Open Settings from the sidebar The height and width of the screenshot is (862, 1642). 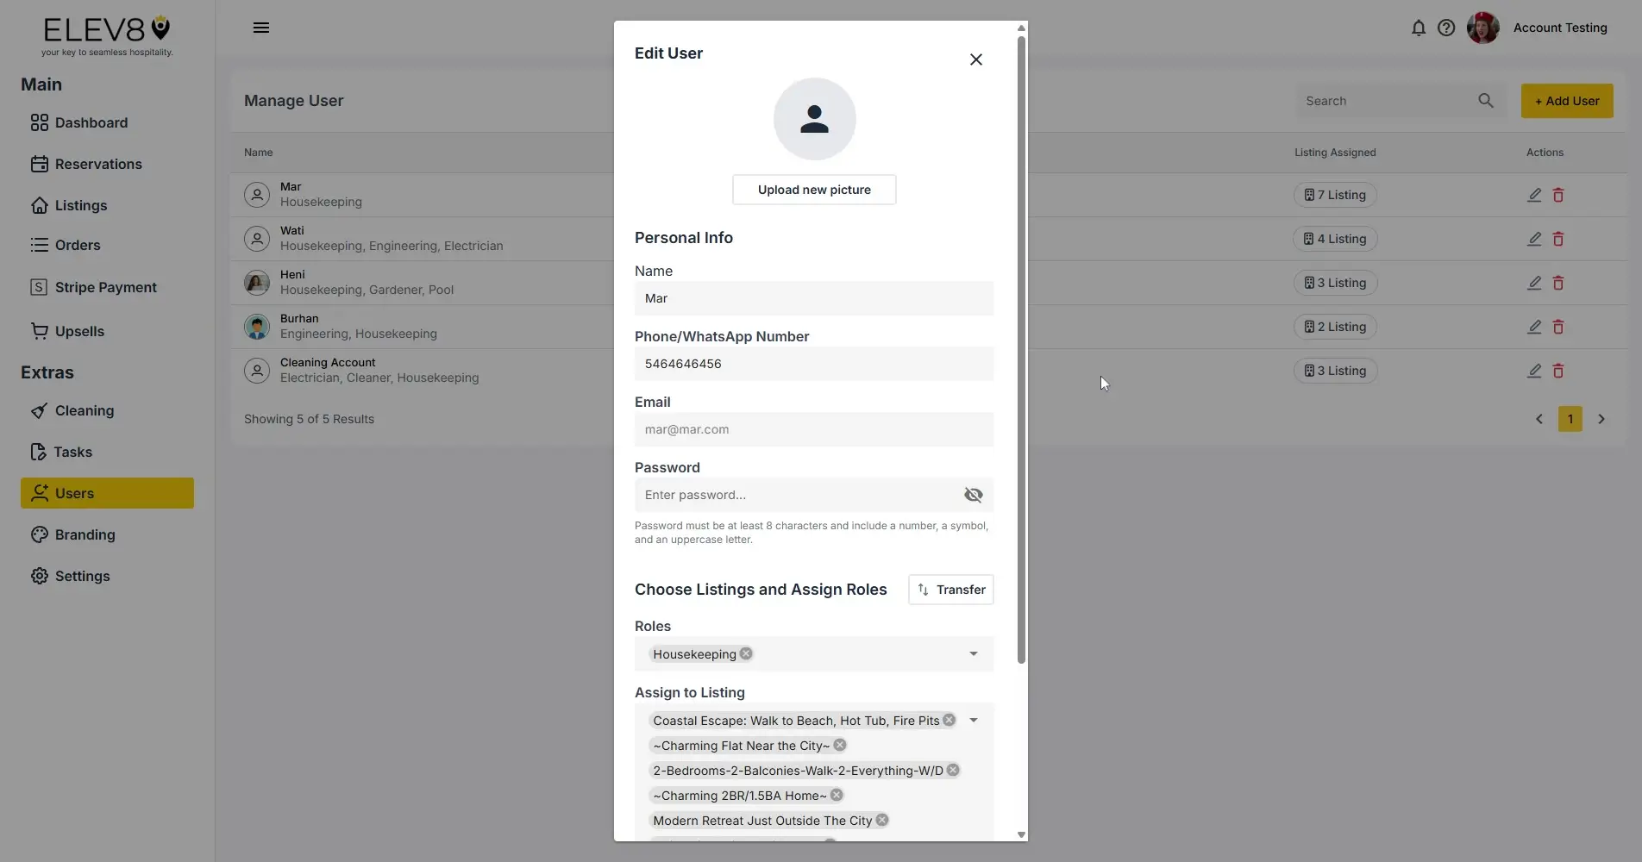click(x=82, y=576)
